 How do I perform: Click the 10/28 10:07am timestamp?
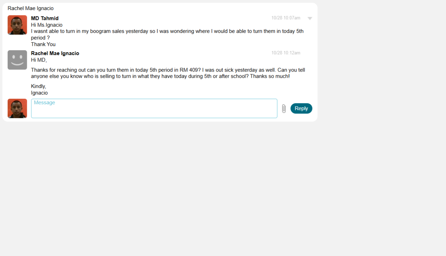[286, 18]
